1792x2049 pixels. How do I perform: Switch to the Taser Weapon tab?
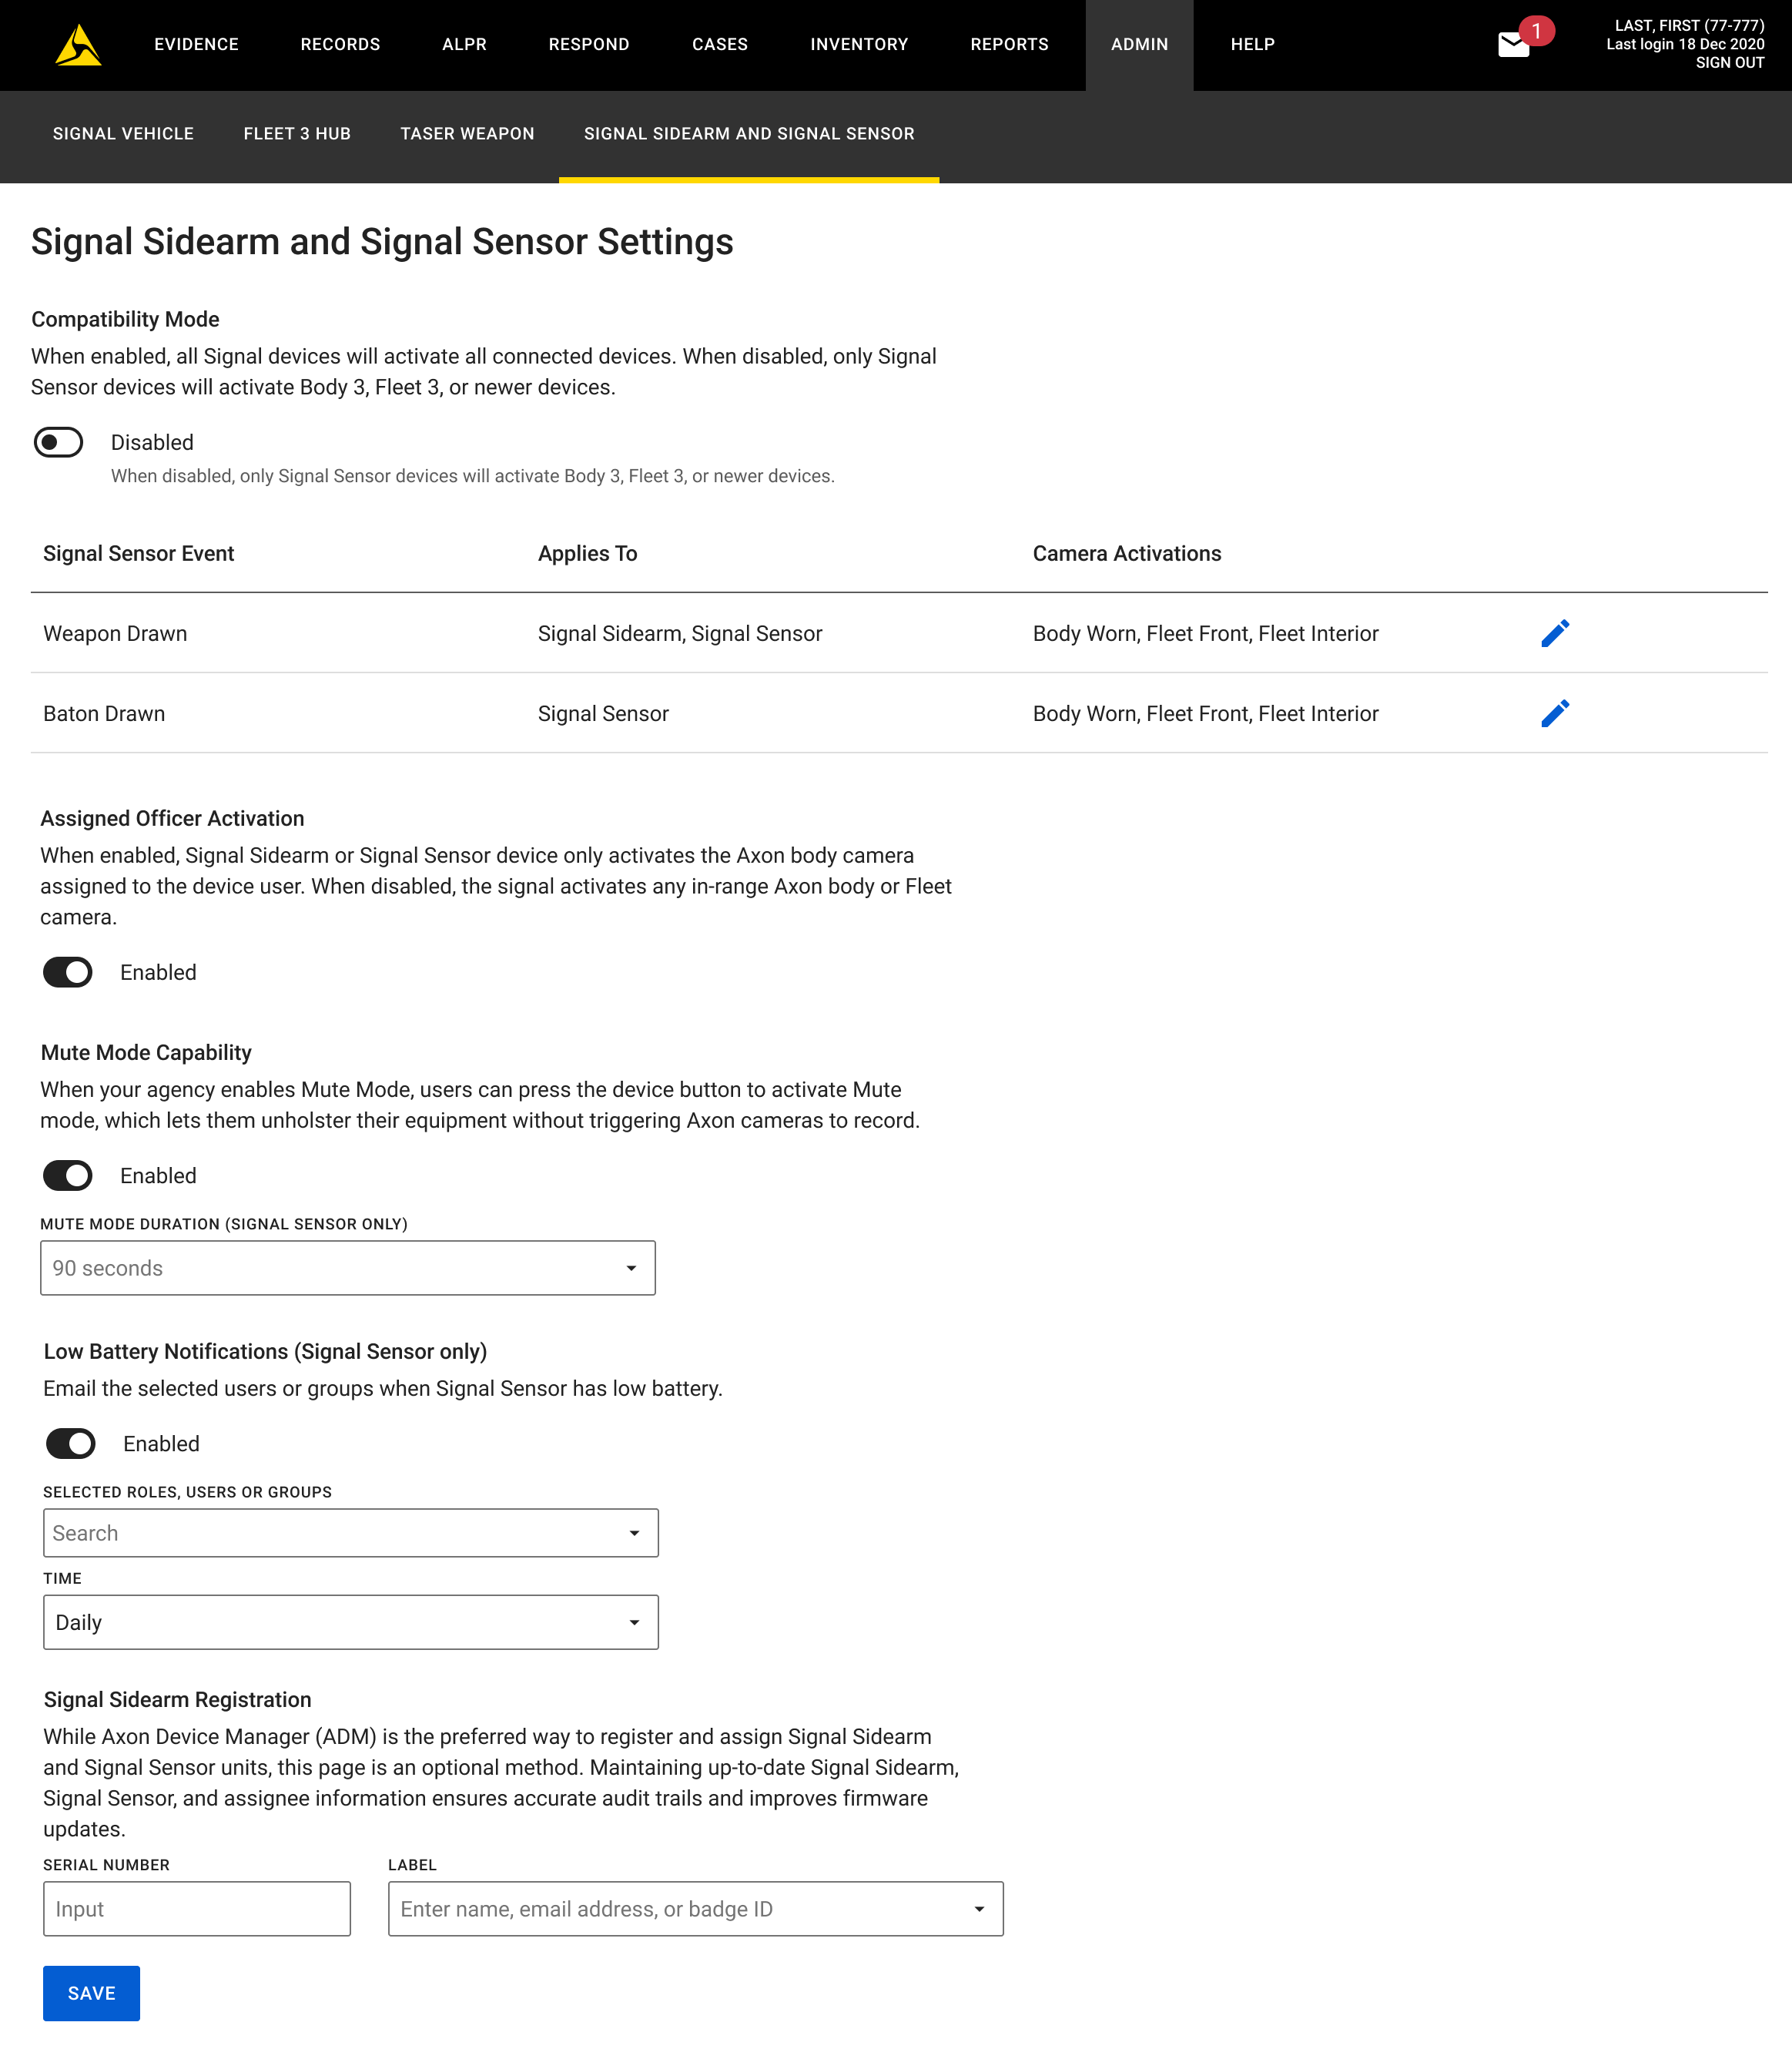[467, 134]
